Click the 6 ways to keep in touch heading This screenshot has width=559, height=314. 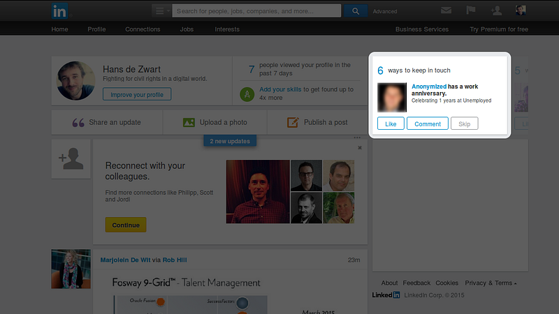(x=414, y=70)
